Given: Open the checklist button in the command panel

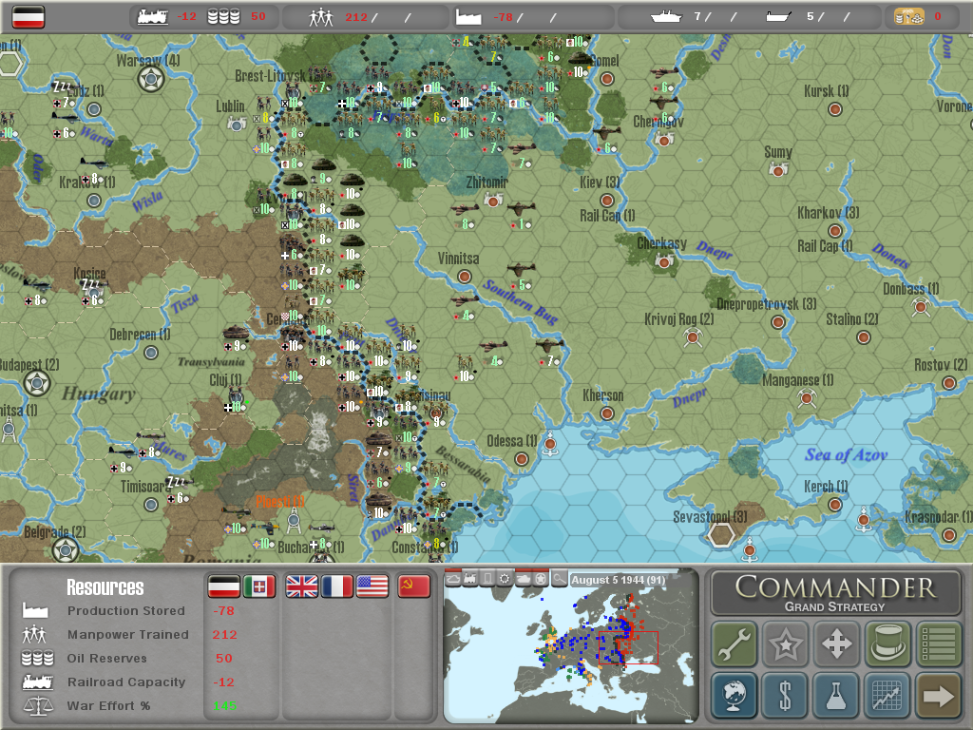Looking at the screenshot, I should click(938, 644).
